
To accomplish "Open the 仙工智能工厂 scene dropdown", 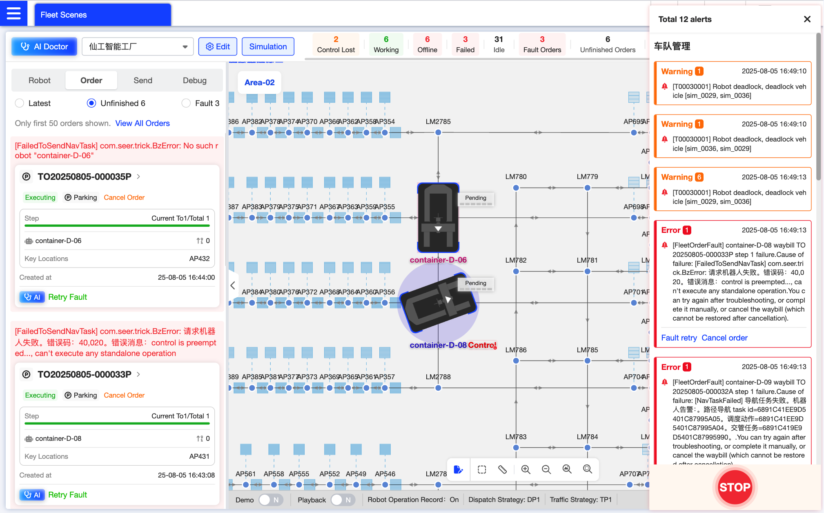I will [x=137, y=46].
